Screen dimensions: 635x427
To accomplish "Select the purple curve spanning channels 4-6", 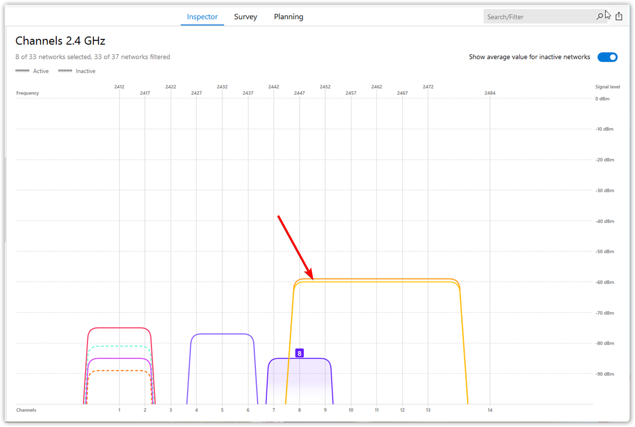I will (x=222, y=334).
